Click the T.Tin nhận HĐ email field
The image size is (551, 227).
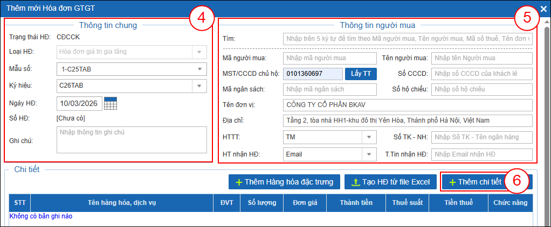481,154
